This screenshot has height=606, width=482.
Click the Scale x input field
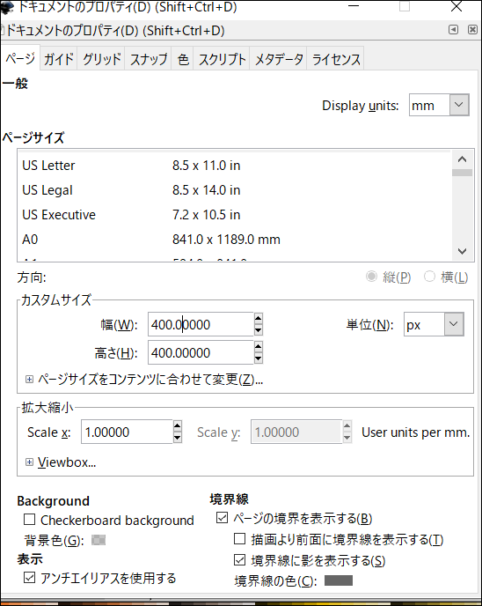coord(127,432)
